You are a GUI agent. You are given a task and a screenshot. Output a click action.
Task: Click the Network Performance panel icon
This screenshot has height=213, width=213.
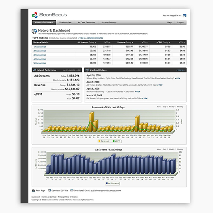(35, 70)
